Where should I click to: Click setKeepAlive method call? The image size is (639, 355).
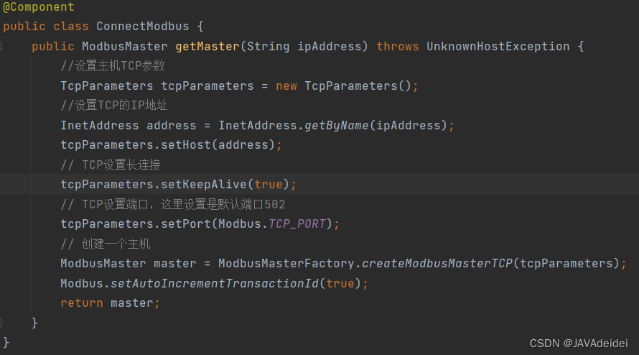204,185
